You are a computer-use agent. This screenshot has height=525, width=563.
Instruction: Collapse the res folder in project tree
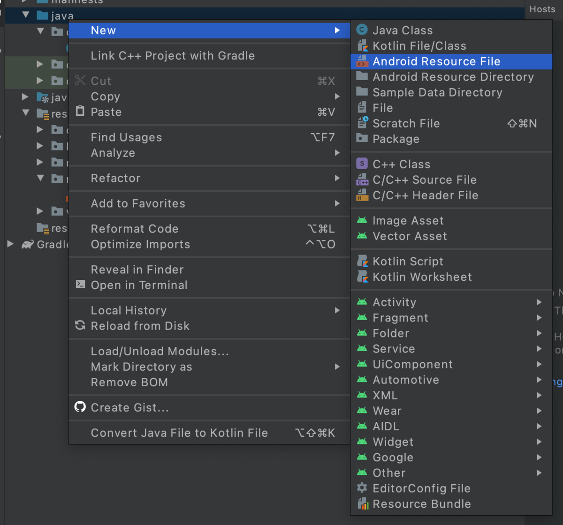pyautogui.click(x=26, y=113)
